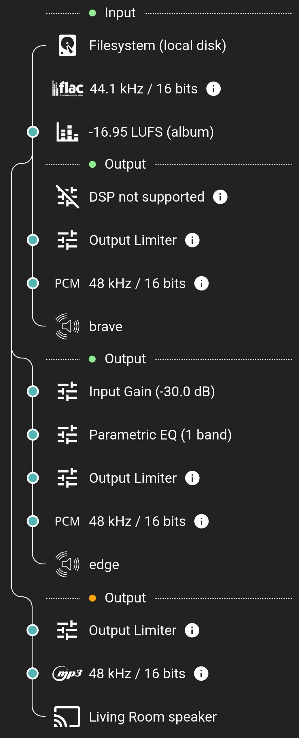Screen dimensions: 299x738
Task: Click the sliders icon beside Input Gain
Action: point(67,391)
